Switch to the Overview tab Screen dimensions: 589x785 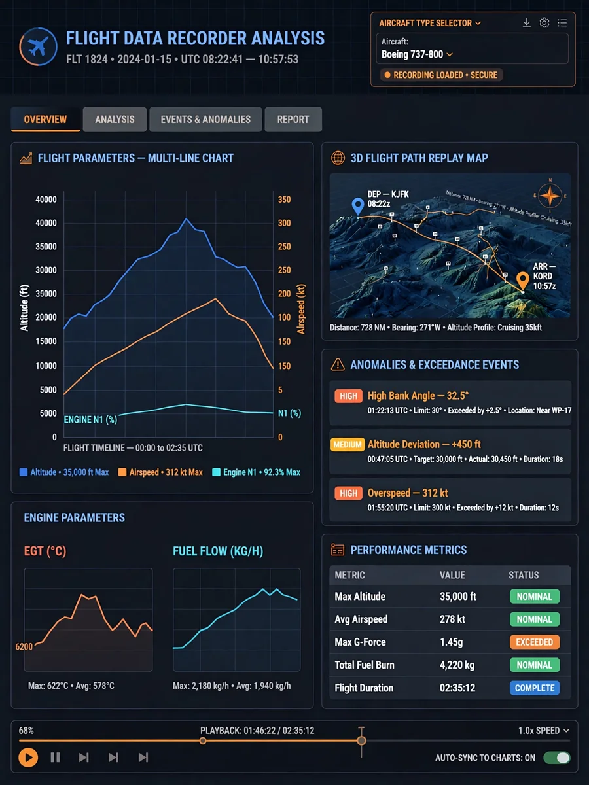click(x=45, y=119)
